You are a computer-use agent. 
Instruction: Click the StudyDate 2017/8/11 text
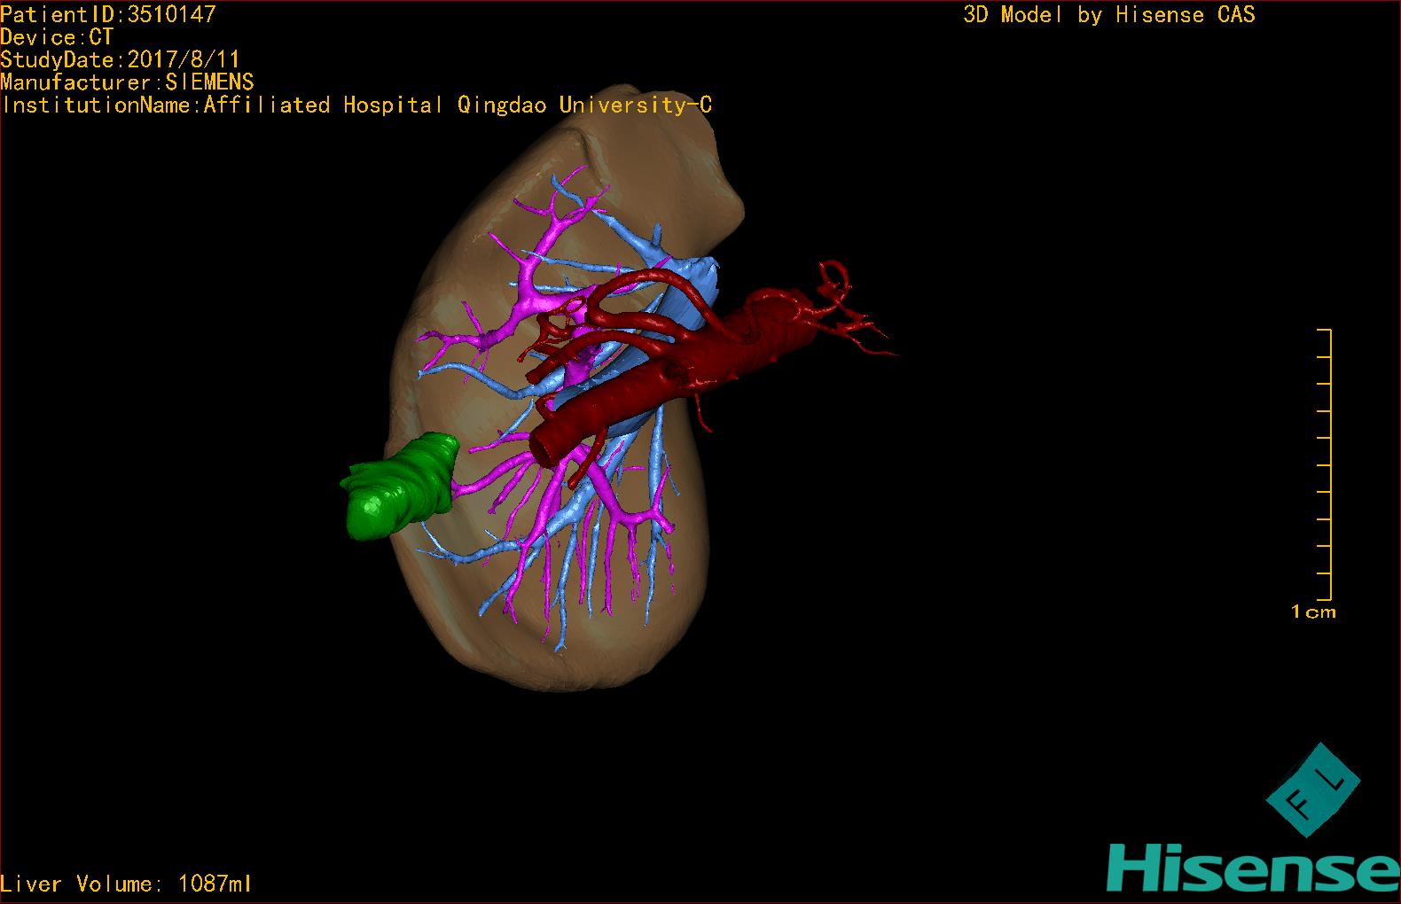(x=120, y=60)
